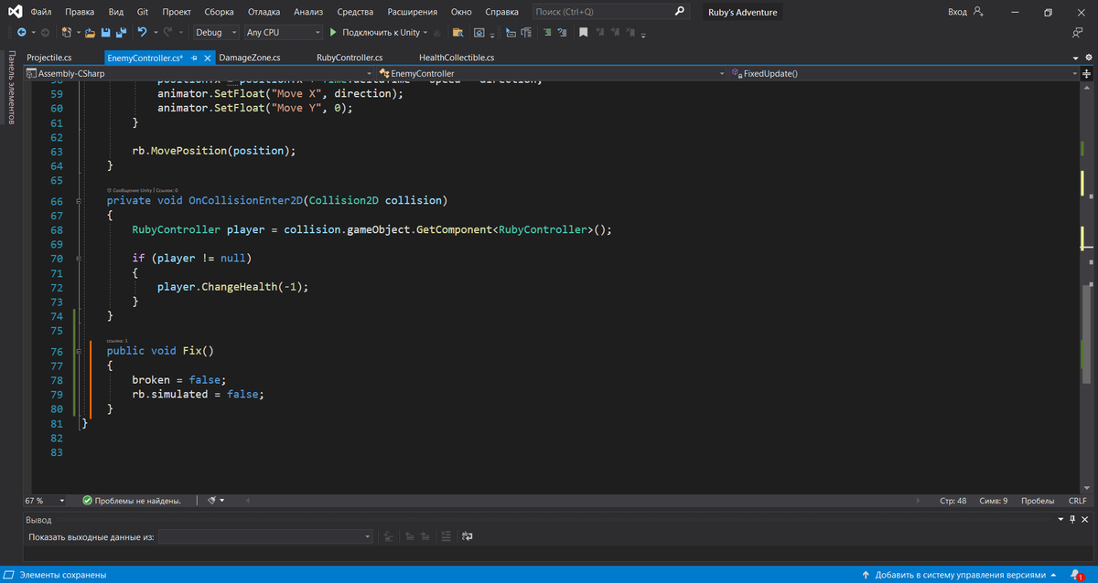This screenshot has width=1098, height=583.
Task: Click the search magnifier icon
Action: 679,12
